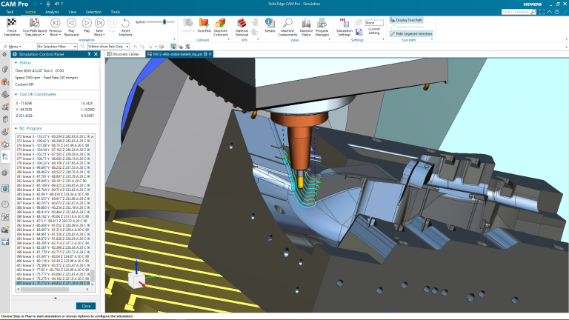Close the Simulation Control Panel with X
Viewport: 569px width, 320px height.
pyautogui.click(x=96, y=54)
